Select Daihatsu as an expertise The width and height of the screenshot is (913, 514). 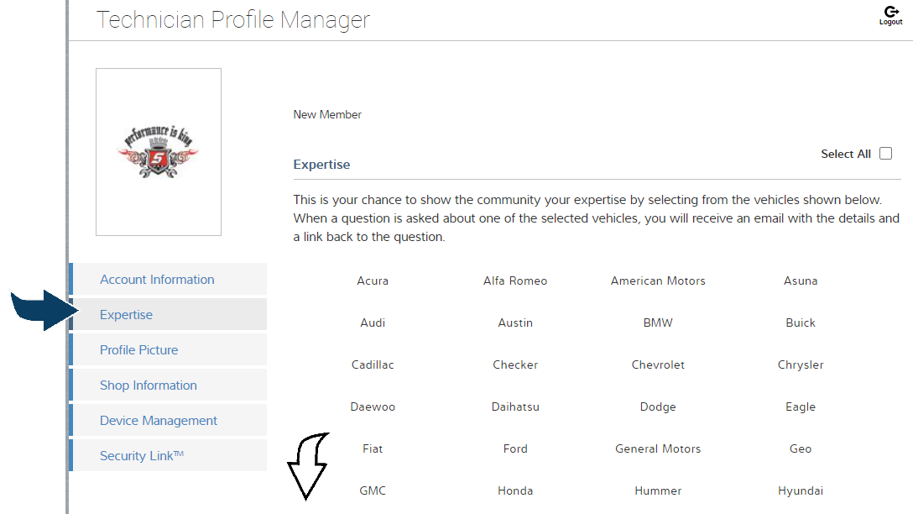click(x=515, y=406)
